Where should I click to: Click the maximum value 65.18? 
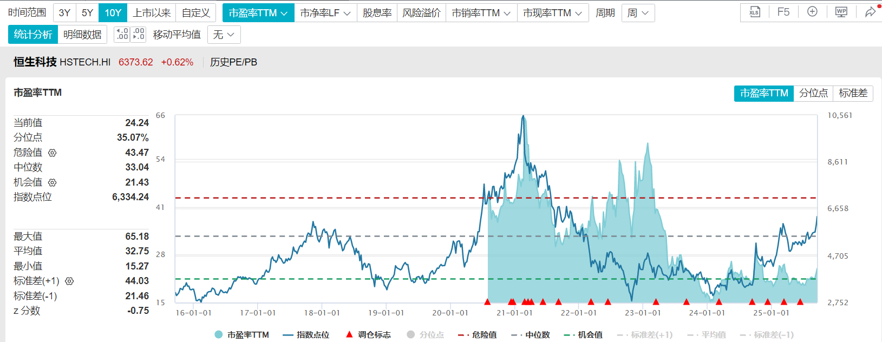137,236
